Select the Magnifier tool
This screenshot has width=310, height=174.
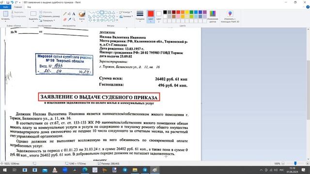[74, 19]
